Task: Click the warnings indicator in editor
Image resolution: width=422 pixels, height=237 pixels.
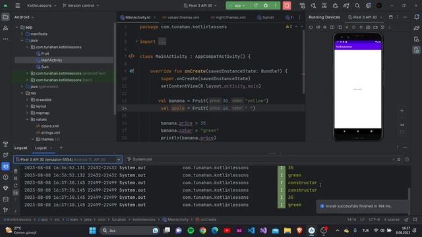Action: (289, 26)
